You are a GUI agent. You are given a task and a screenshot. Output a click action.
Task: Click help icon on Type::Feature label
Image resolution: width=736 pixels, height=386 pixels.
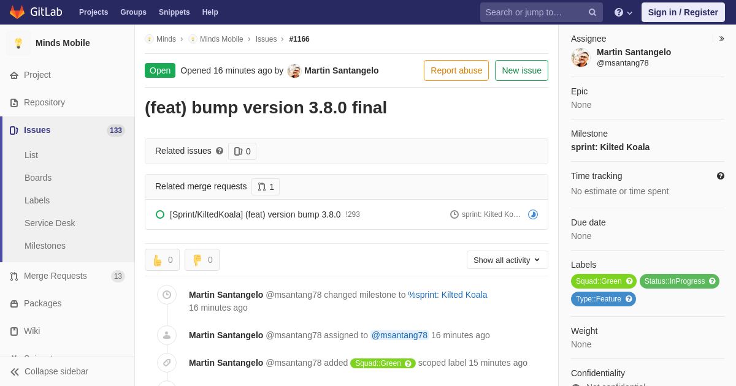(629, 299)
